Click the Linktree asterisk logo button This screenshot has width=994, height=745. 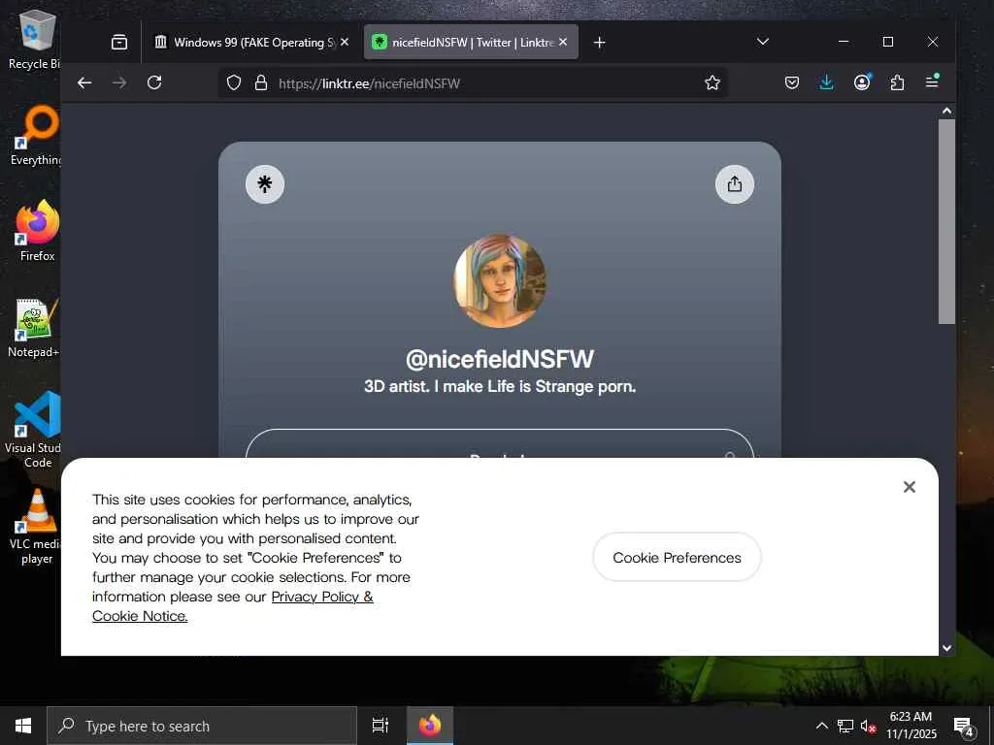click(x=265, y=184)
